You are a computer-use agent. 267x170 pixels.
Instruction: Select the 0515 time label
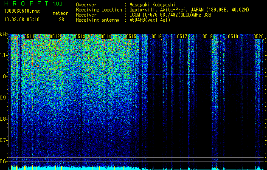tap(131, 37)
